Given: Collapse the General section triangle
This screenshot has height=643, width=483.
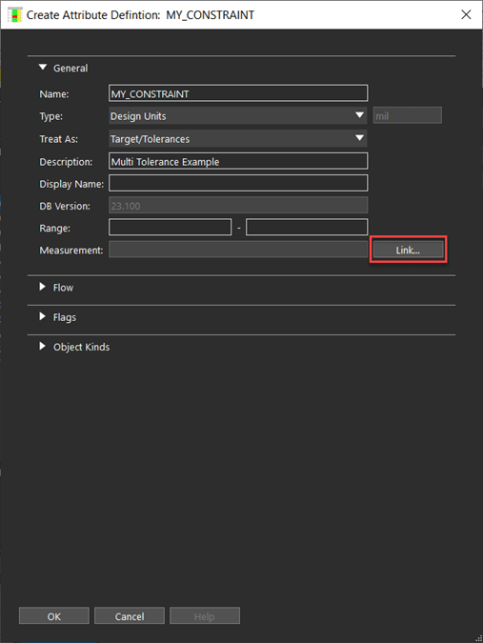Looking at the screenshot, I should (x=43, y=68).
